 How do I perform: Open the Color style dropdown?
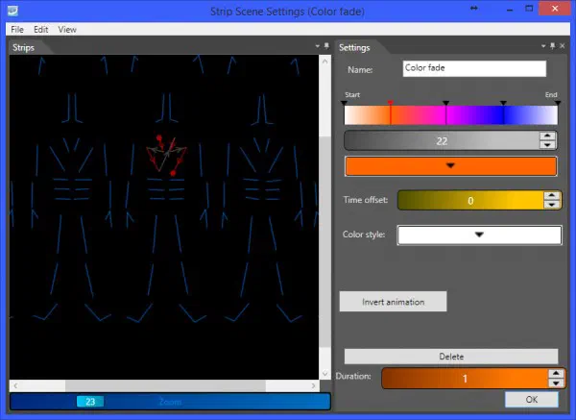pyautogui.click(x=479, y=235)
